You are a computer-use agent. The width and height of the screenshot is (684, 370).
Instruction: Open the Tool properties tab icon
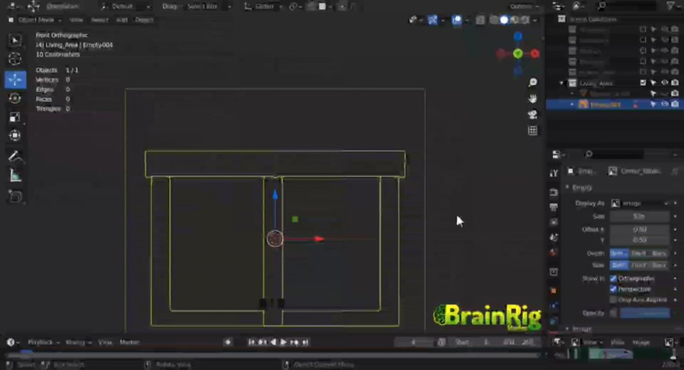point(554,173)
